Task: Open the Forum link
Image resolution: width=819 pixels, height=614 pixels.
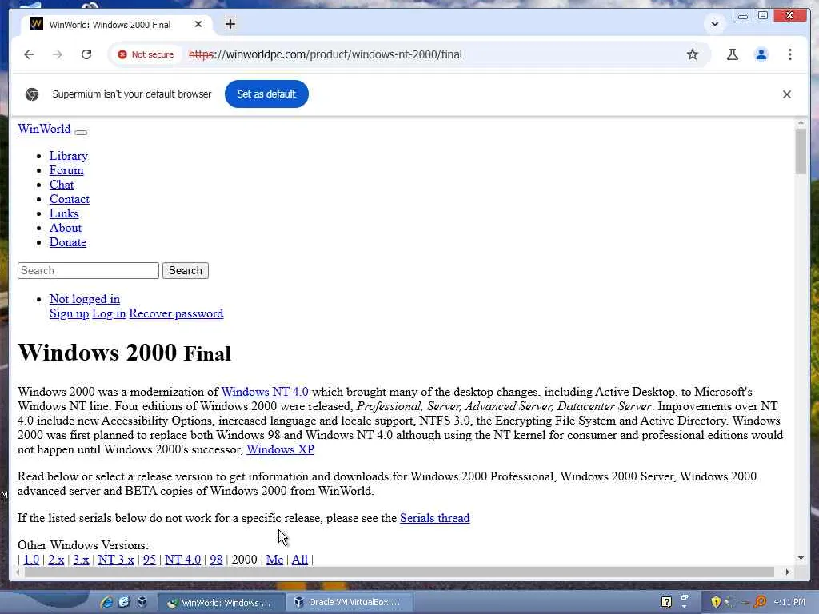Action: [x=66, y=170]
